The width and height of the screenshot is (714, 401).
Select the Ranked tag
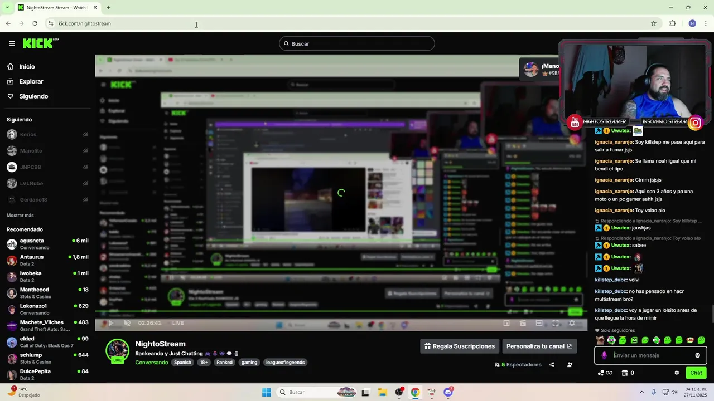224,363
